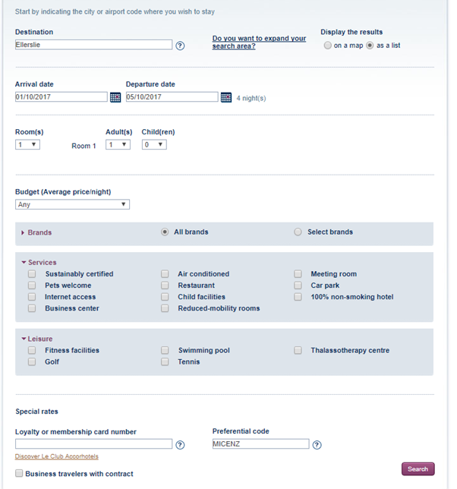Choose the 'Select brands' radio option
Screen dimensions: 457x489
[x=298, y=232]
